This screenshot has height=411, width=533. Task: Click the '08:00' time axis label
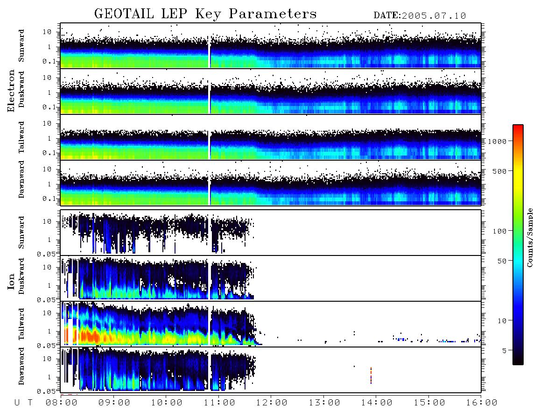(62, 403)
